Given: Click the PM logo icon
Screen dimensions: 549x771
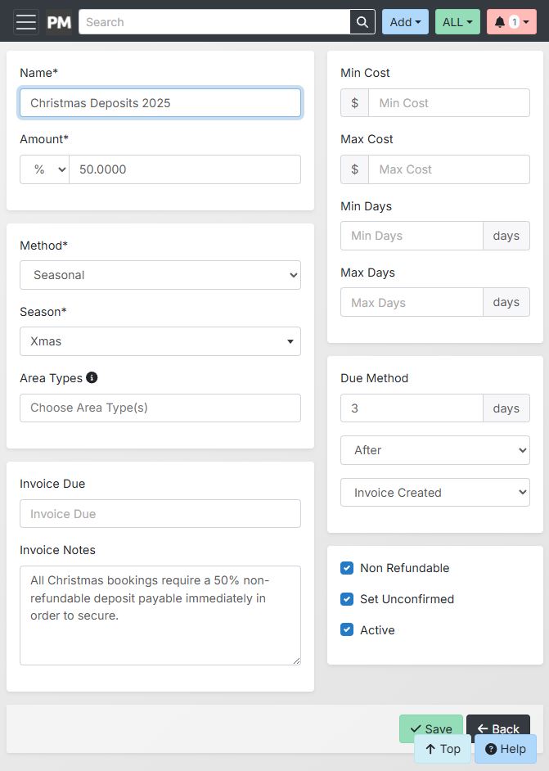Looking at the screenshot, I should (59, 22).
